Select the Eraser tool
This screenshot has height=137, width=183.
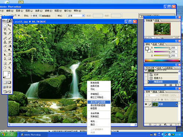[5, 46]
